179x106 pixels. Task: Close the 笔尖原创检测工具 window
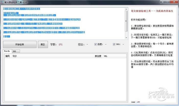[174, 2]
